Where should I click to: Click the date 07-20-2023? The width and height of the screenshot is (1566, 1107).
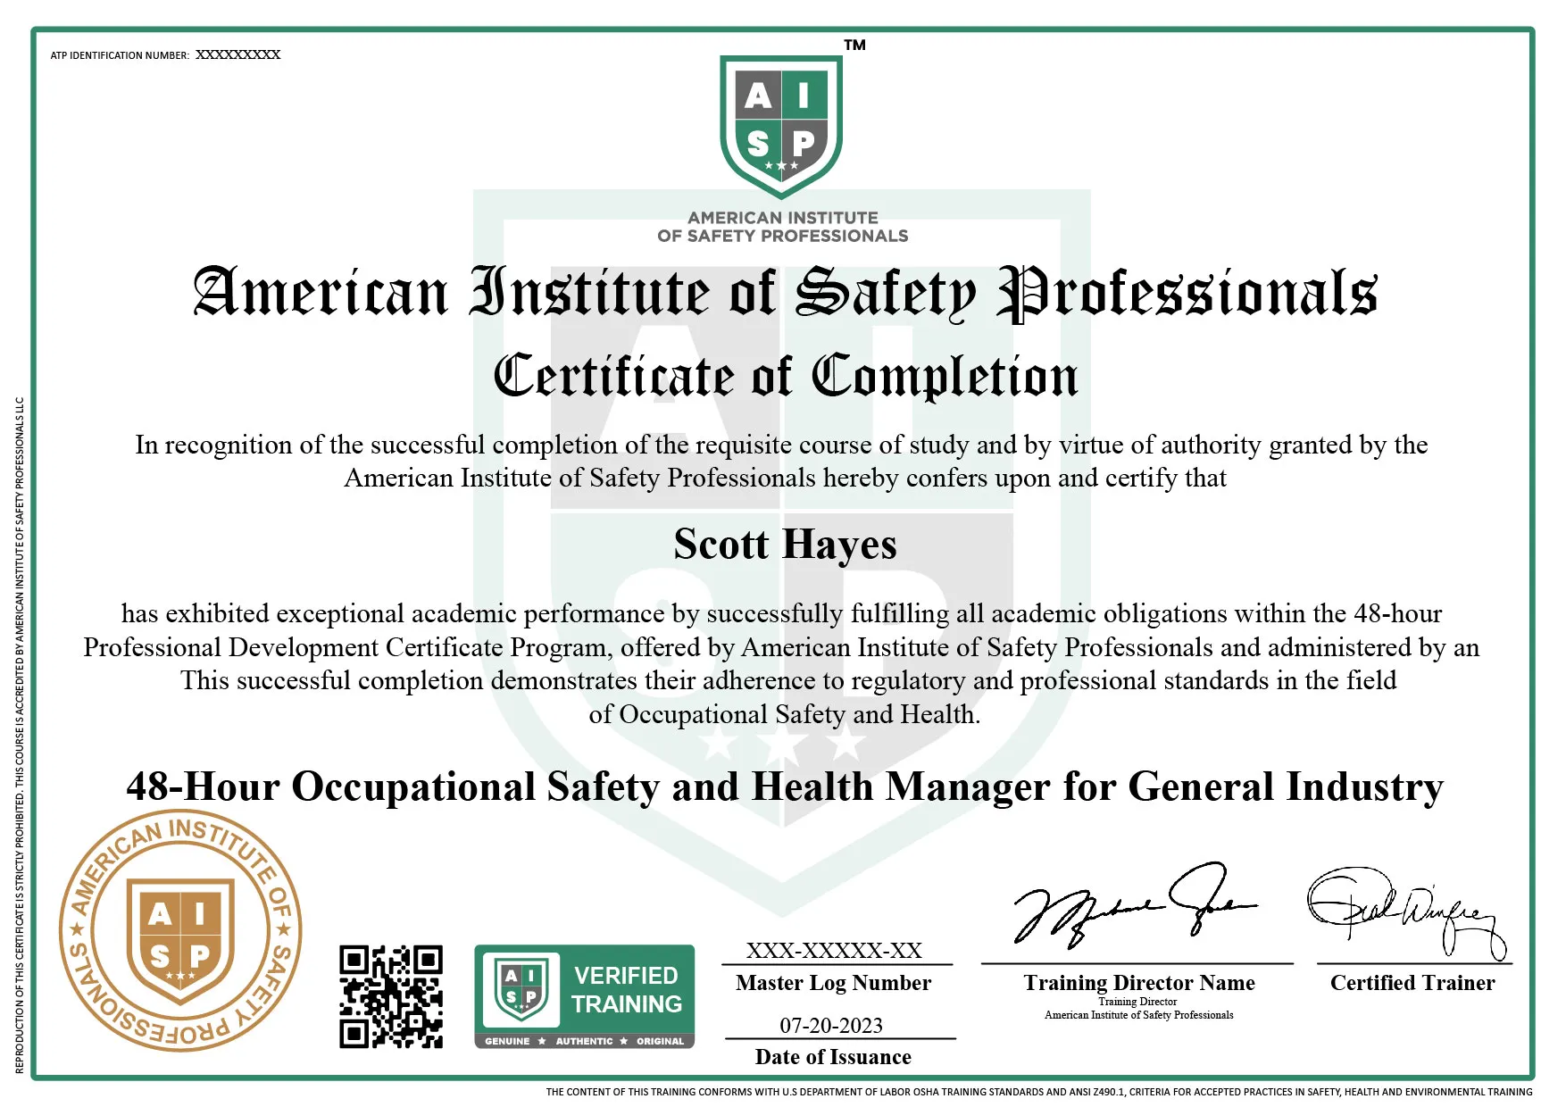click(x=831, y=1025)
